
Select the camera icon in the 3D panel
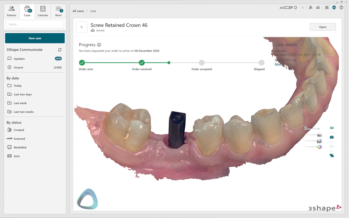(x=332, y=137)
